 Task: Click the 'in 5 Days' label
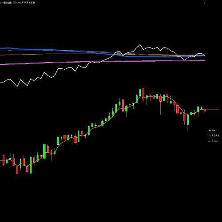[213, 141]
